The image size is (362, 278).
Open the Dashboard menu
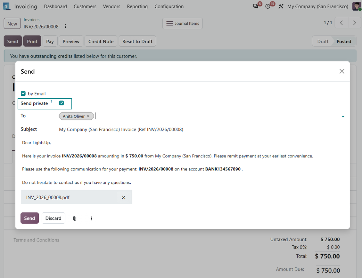pos(55,6)
